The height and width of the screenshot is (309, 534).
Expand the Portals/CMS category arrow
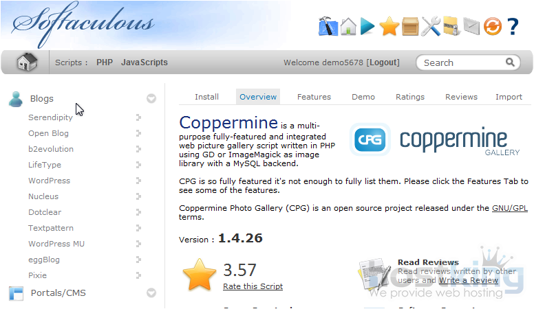151,293
